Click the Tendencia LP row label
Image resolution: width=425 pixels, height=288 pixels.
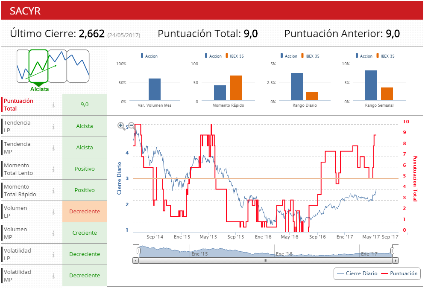coord(17,126)
